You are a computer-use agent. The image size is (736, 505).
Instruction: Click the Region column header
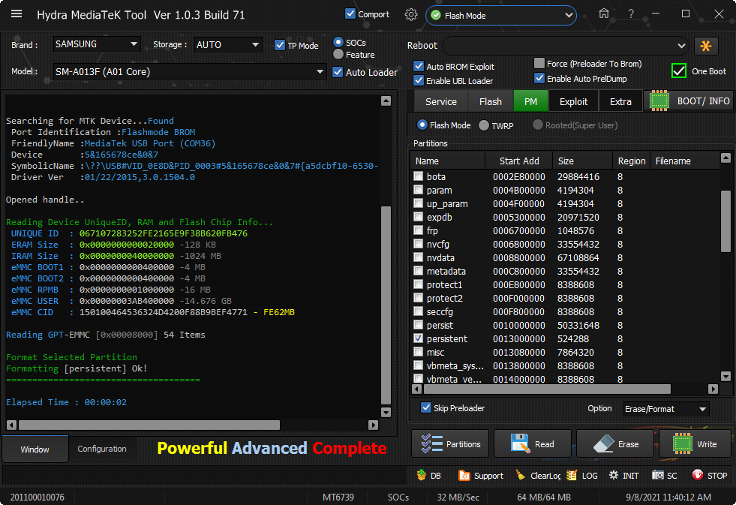pos(631,161)
